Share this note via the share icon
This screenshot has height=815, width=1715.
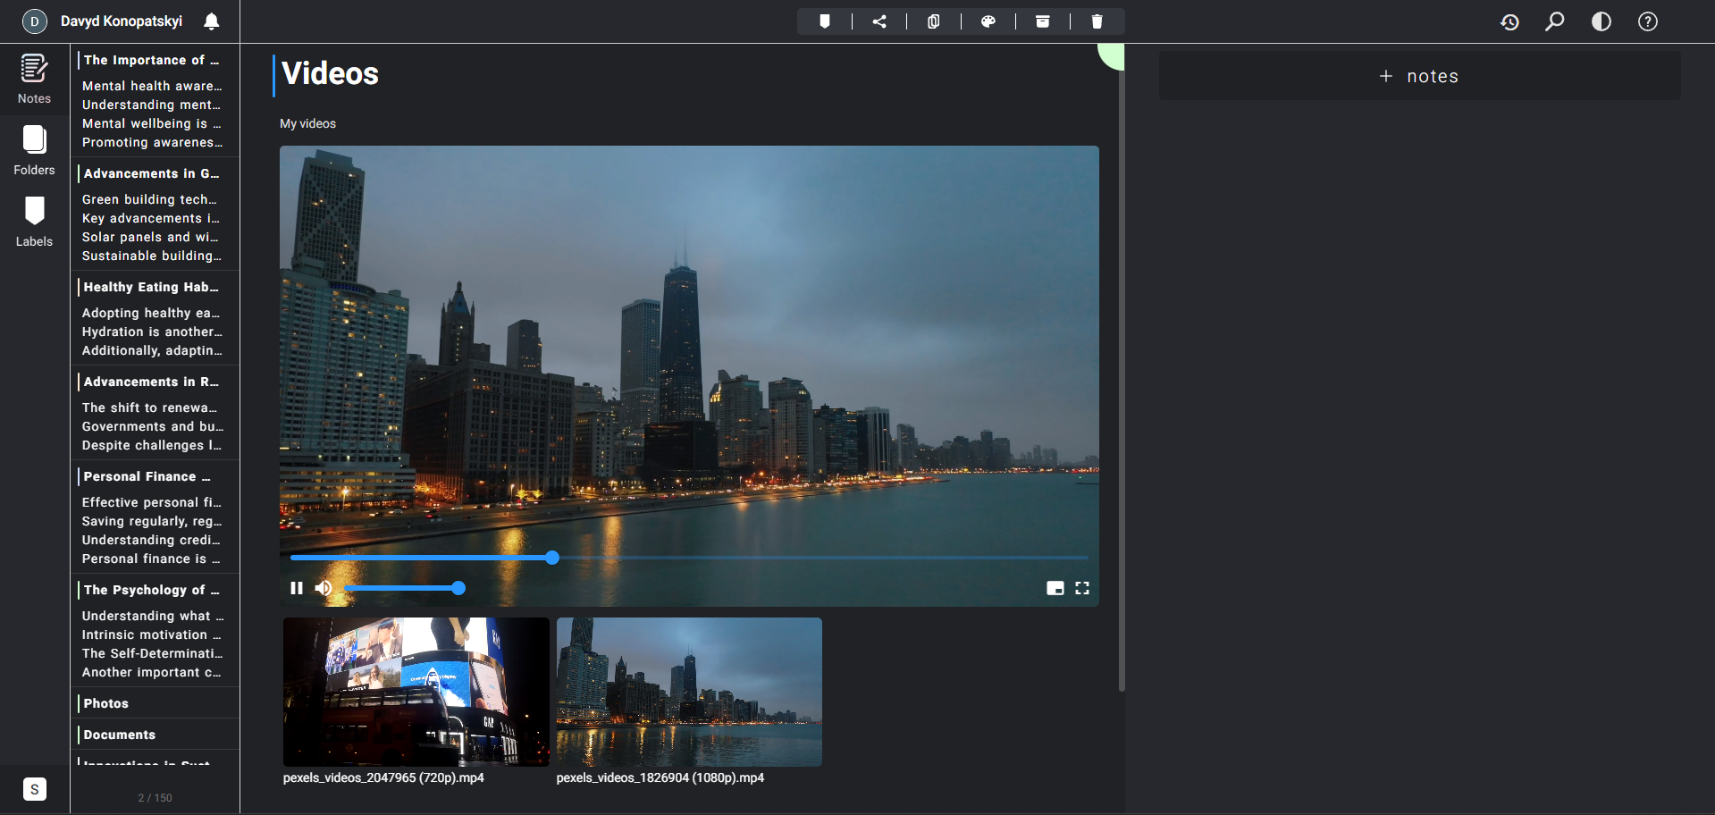[879, 21]
